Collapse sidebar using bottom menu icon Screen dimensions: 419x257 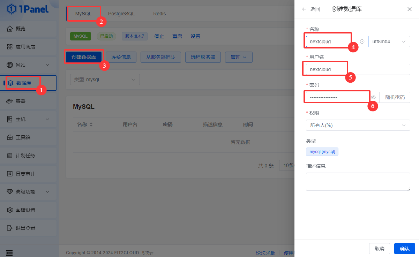[9, 253]
